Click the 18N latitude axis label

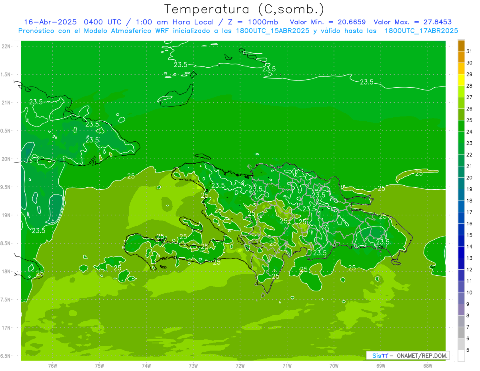coord(6,271)
